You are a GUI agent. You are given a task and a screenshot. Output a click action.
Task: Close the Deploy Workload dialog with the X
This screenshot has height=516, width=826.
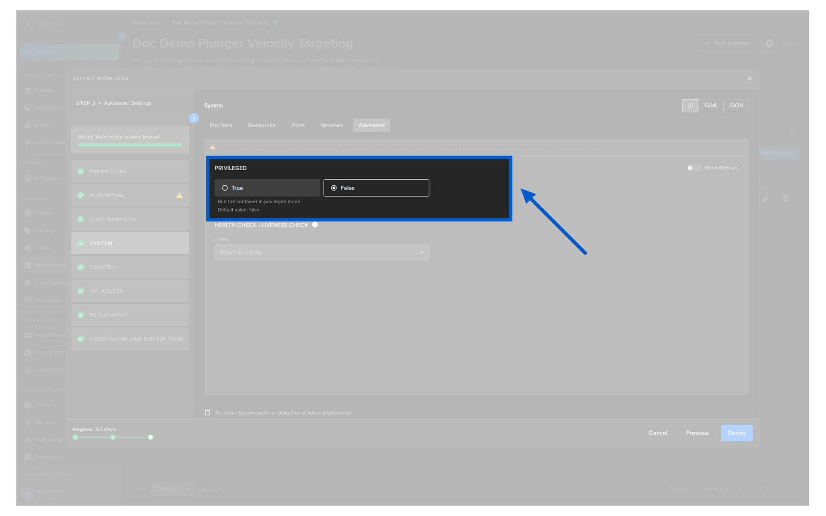pyautogui.click(x=749, y=78)
